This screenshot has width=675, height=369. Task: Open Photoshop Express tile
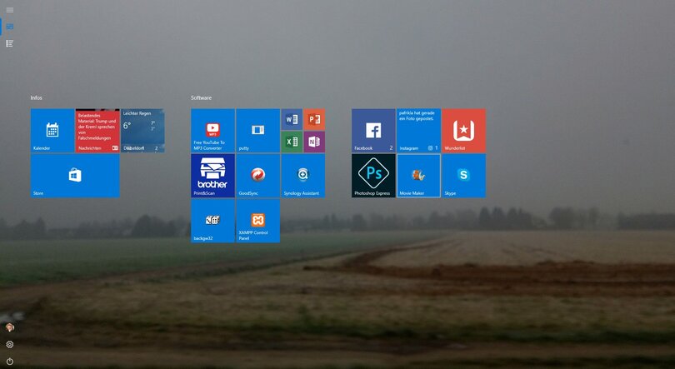(x=373, y=176)
